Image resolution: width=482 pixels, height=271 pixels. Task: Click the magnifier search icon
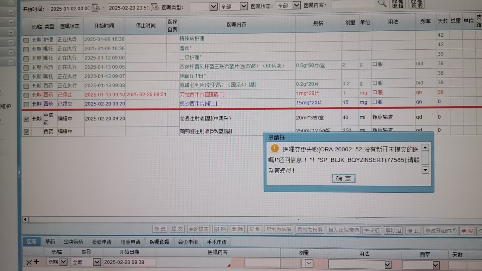[382, 3]
